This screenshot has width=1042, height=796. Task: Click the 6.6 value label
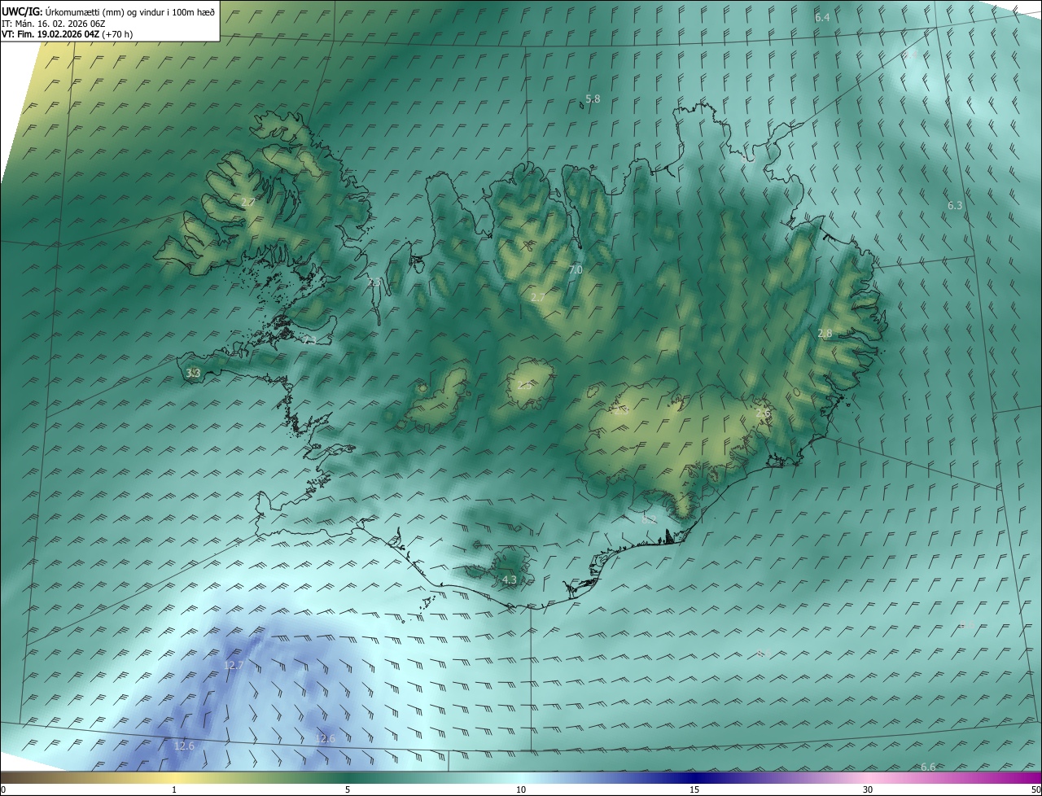[x=928, y=767]
